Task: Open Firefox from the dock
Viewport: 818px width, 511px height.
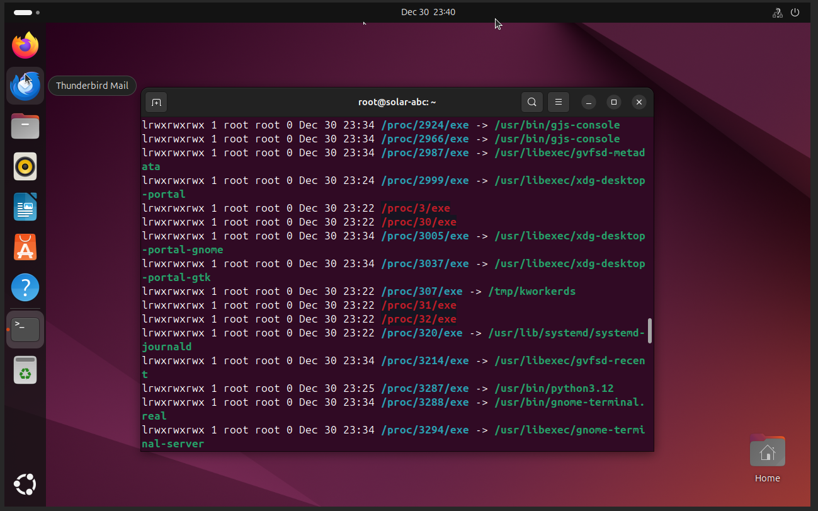Action: (x=25, y=45)
